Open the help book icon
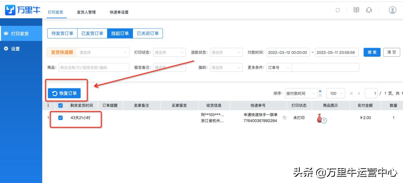This screenshot has height=183, width=403. coord(356,10)
